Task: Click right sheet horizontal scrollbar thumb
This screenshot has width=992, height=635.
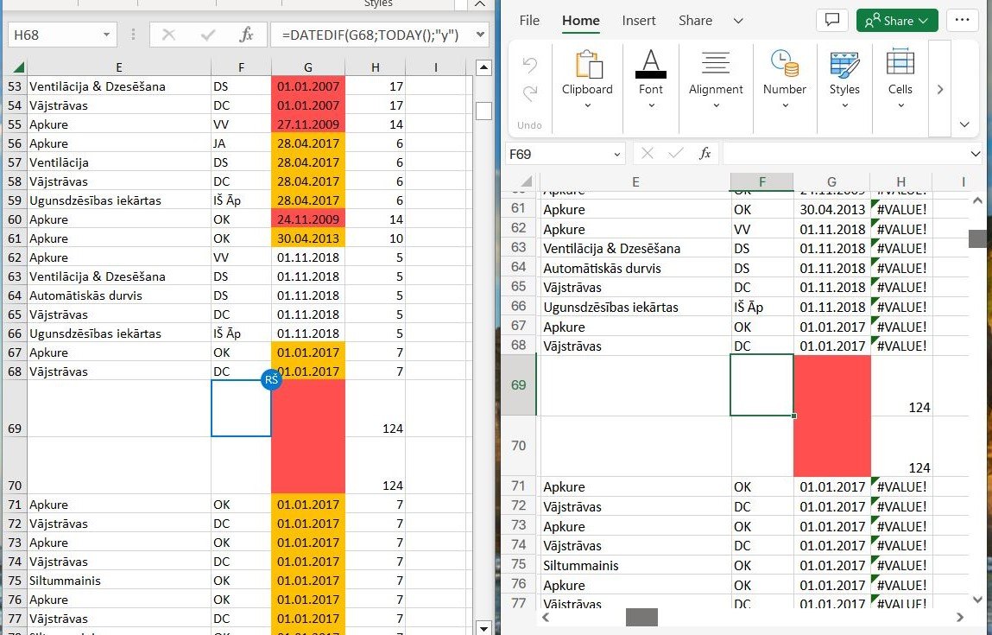Action: tap(641, 617)
